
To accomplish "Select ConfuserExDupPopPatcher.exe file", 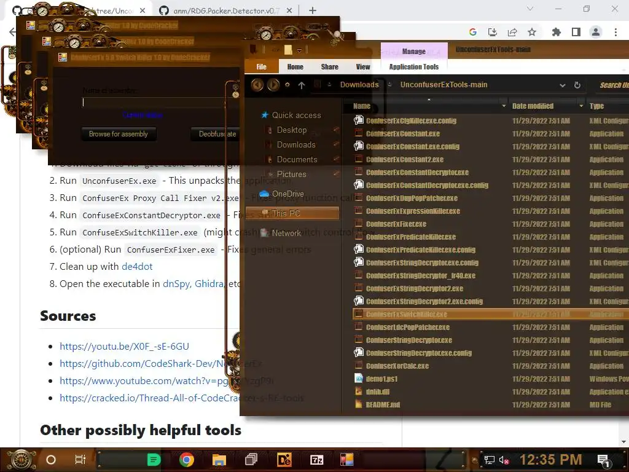I will click(412, 199).
